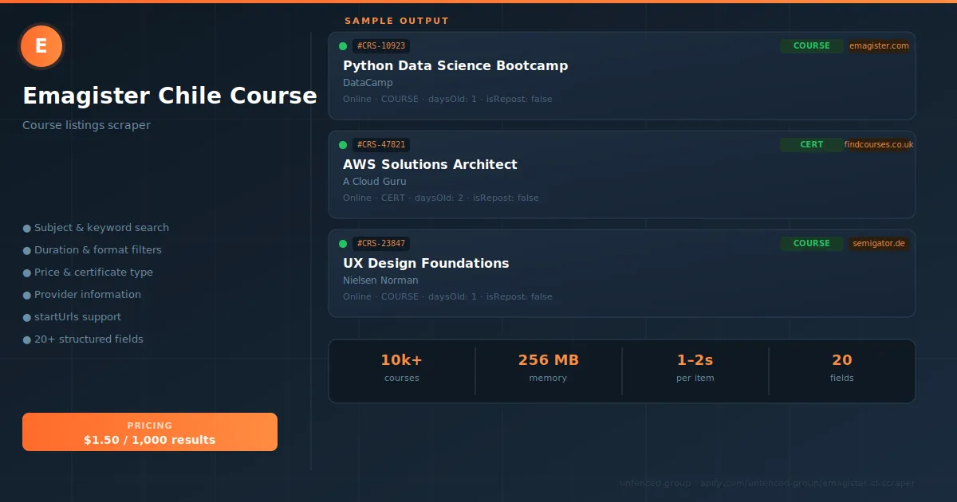
Task: Click the 1–2s per item stat
Action: 695,367
